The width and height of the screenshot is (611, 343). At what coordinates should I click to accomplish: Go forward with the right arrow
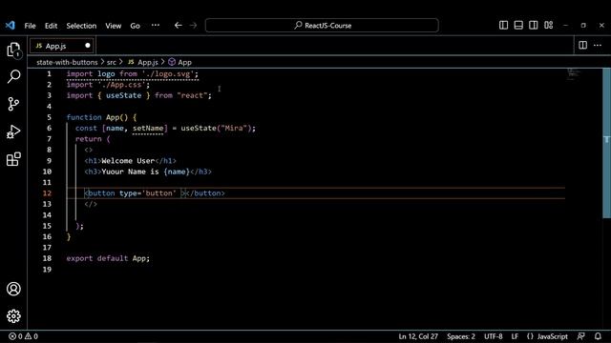coord(193,26)
